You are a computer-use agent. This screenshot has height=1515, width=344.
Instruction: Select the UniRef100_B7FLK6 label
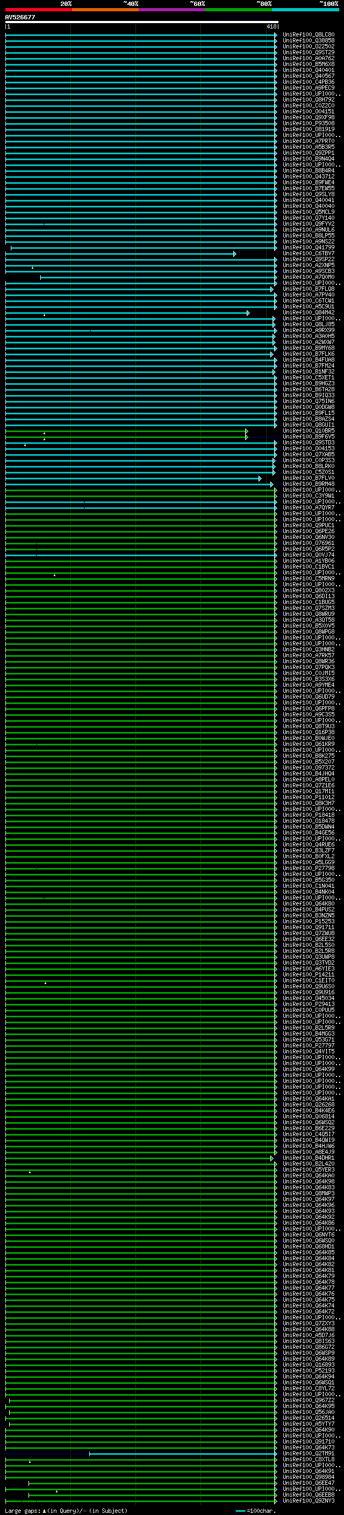point(308,354)
